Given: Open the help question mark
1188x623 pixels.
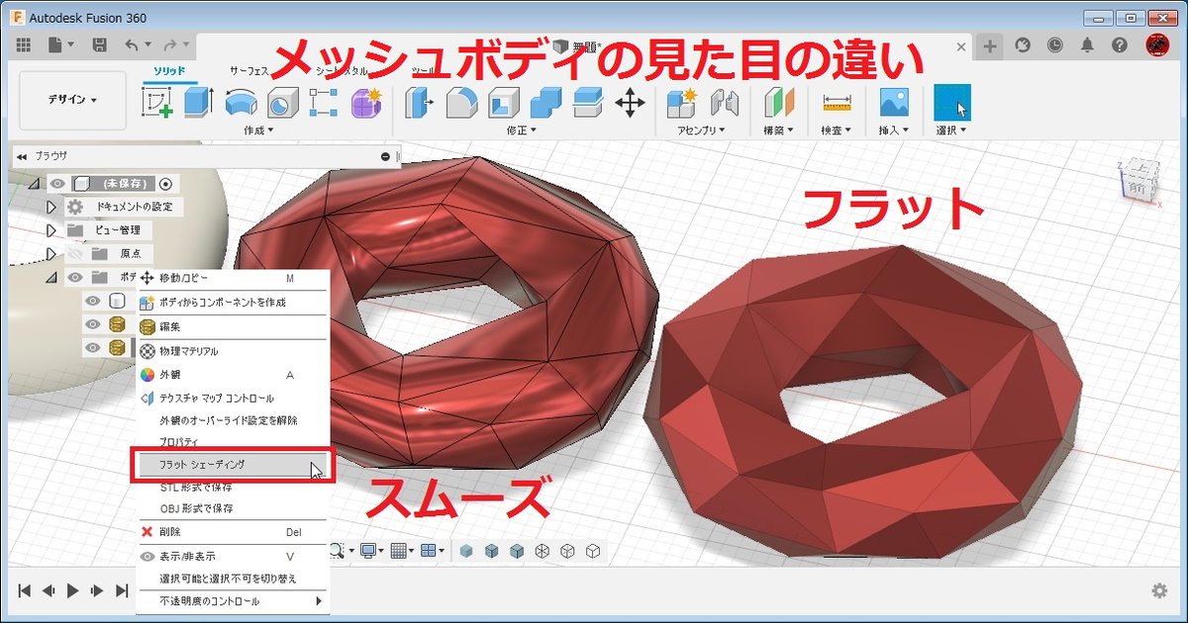Looking at the screenshot, I should click(x=1120, y=45).
